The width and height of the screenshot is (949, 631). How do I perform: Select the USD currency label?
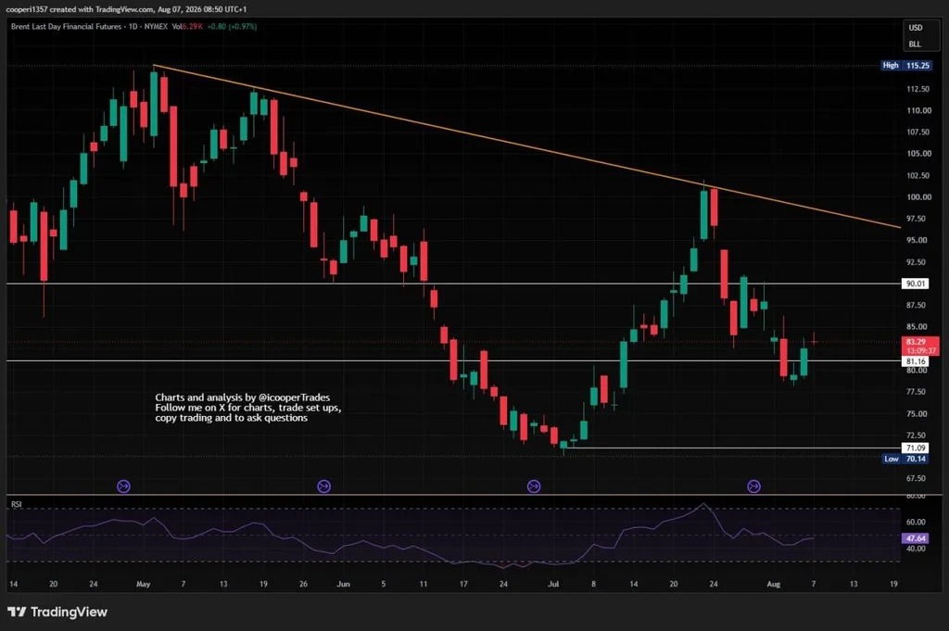(x=915, y=28)
